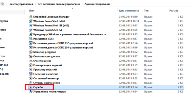
Task: Expand the chevron before Администрирование
Action: pyautogui.click(x=82, y=4)
